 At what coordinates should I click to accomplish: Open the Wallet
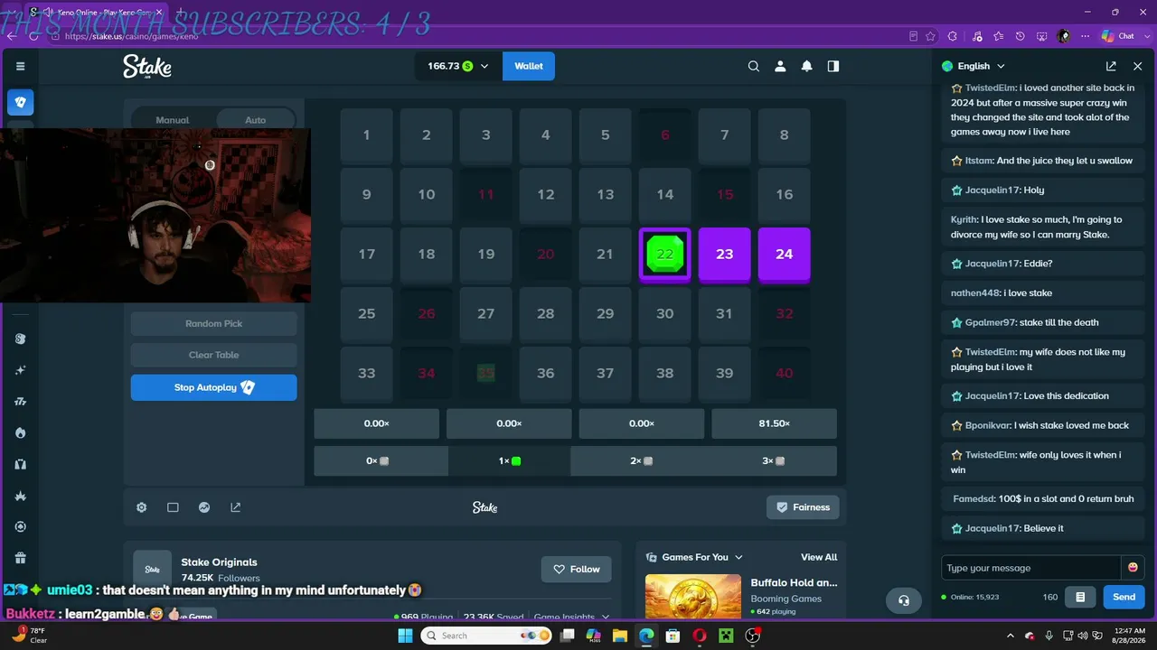529,66
